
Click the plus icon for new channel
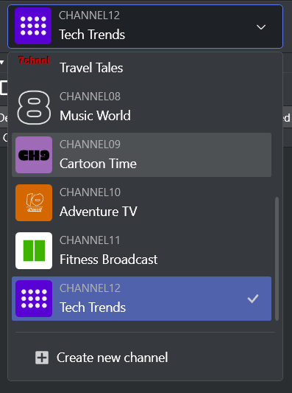pos(42,358)
